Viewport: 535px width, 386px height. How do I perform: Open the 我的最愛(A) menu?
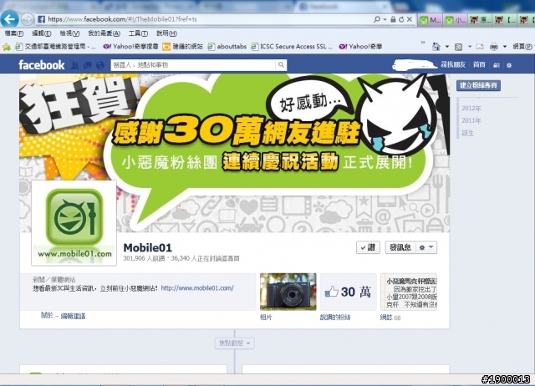104,33
